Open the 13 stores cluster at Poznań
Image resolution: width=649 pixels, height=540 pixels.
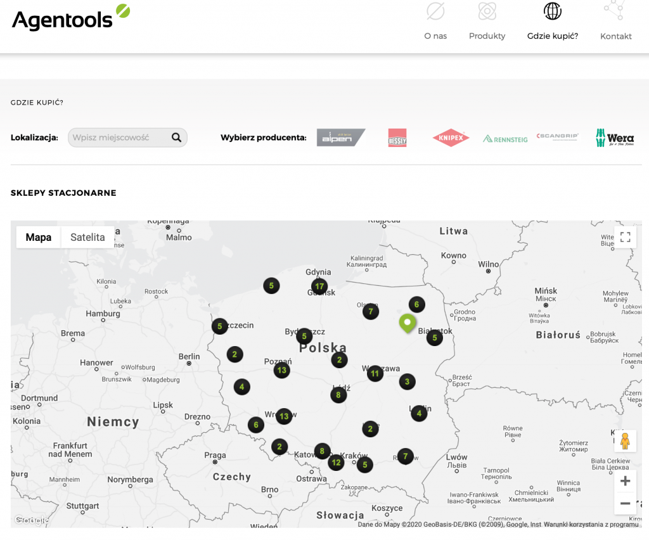[282, 370]
